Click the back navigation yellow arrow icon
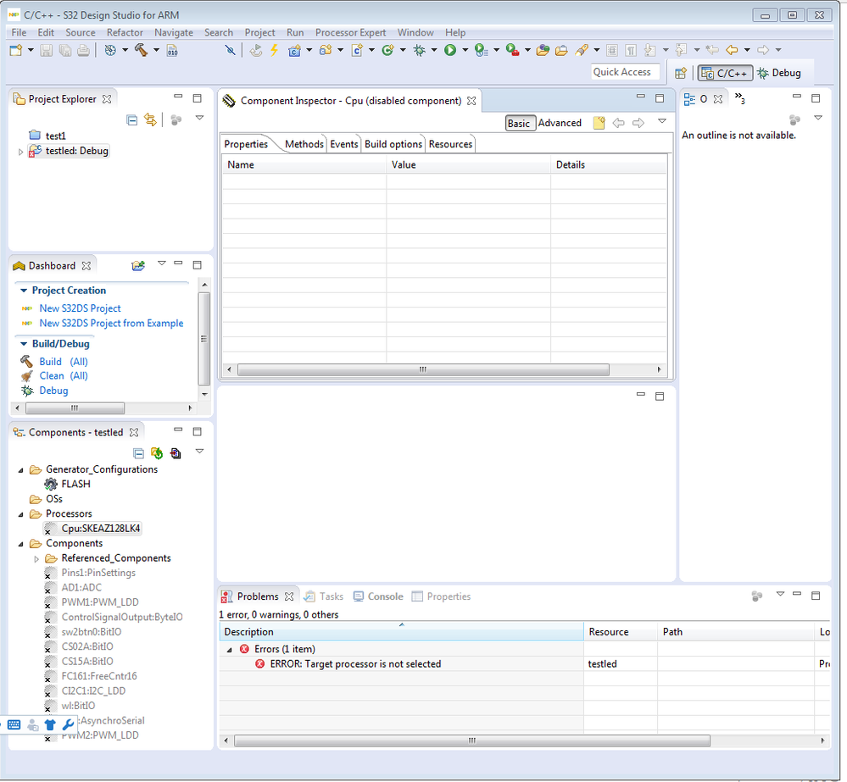 point(732,50)
